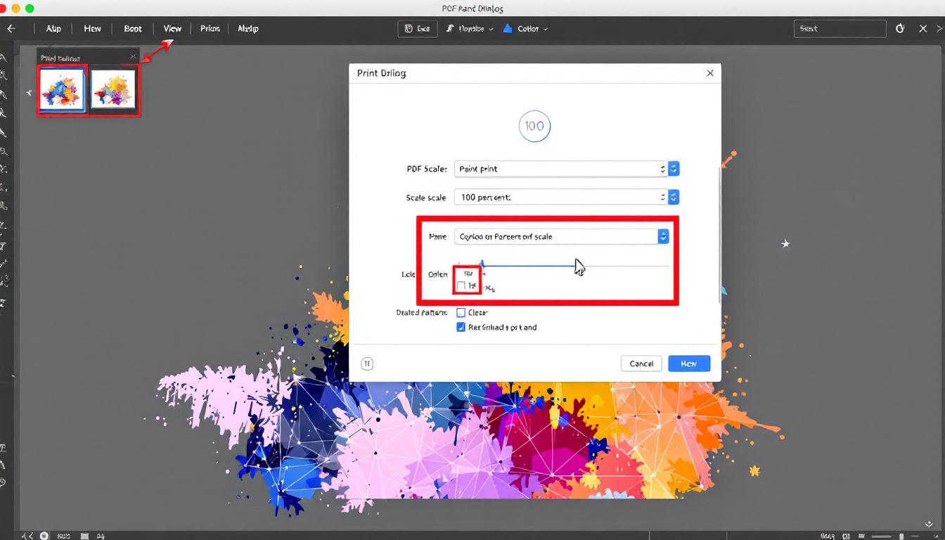Click the back arrow in the top toolbar
945x540 pixels.
11,29
